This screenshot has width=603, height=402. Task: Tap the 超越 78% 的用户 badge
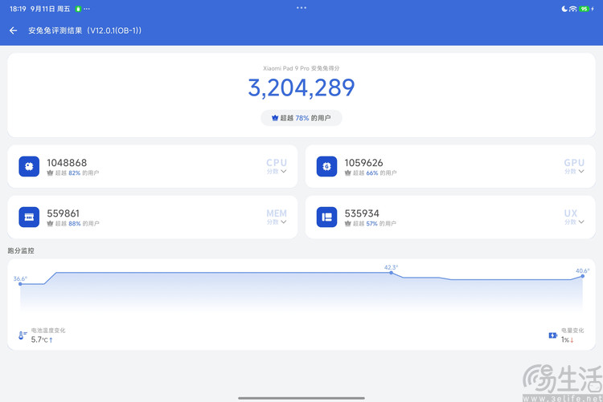point(301,118)
